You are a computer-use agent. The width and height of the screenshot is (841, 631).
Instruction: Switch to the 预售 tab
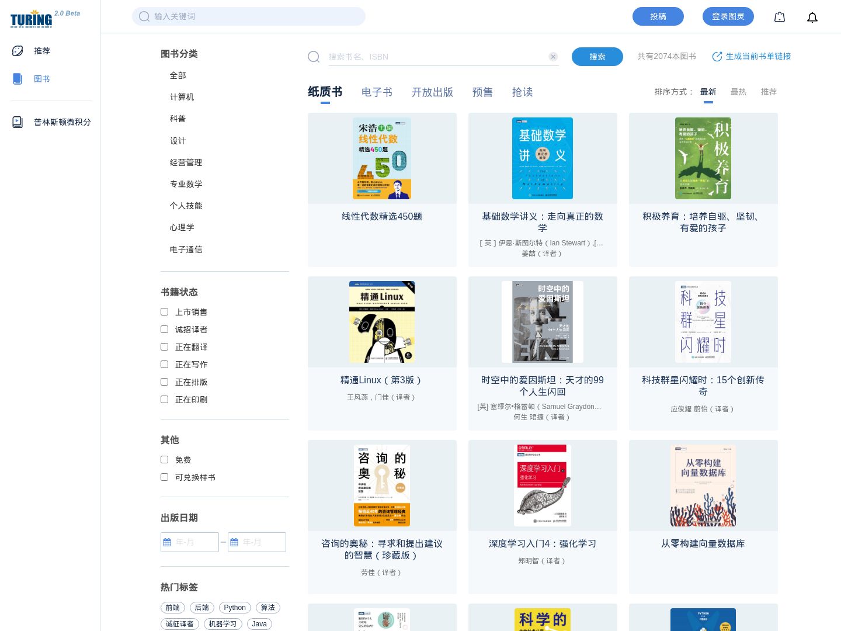click(x=482, y=92)
